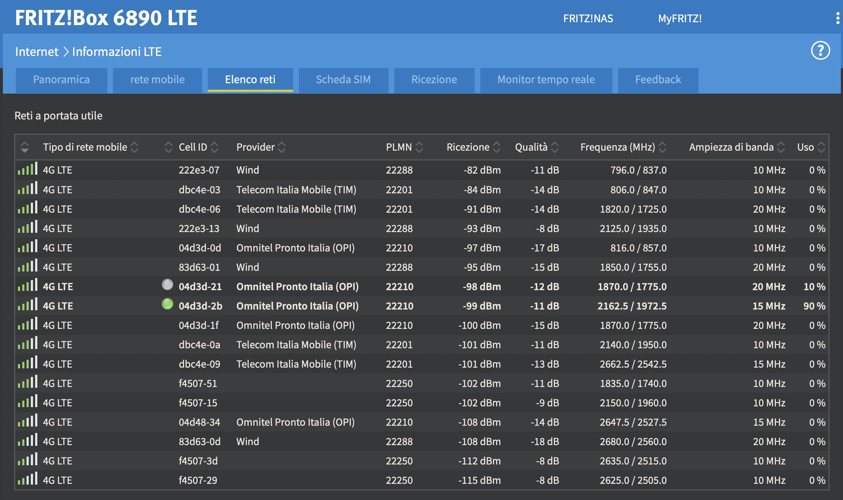Screen dimensions: 843x500
Task: Sort by Ampiezza di banda column
Action: (731, 147)
